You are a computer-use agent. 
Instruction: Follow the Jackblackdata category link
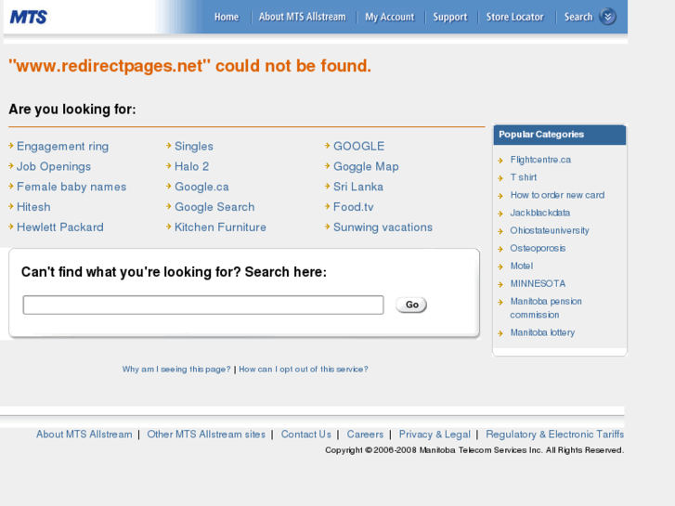point(540,213)
